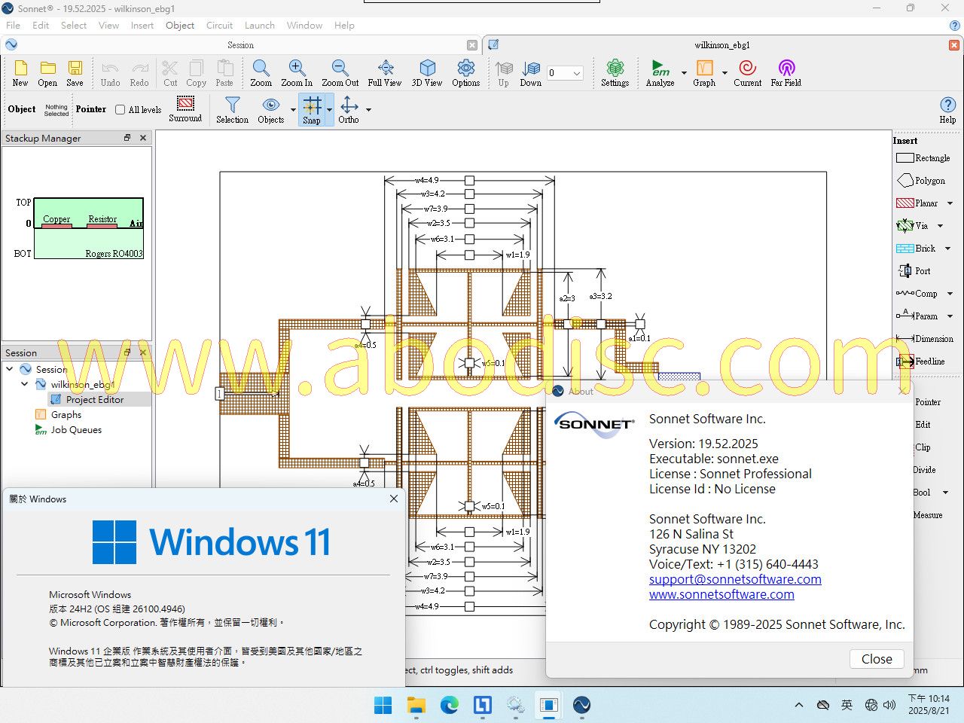Image resolution: width=964 pixels, height=723 pixels.
Task: Zoom In on the circuit
Action: [297, 73]
